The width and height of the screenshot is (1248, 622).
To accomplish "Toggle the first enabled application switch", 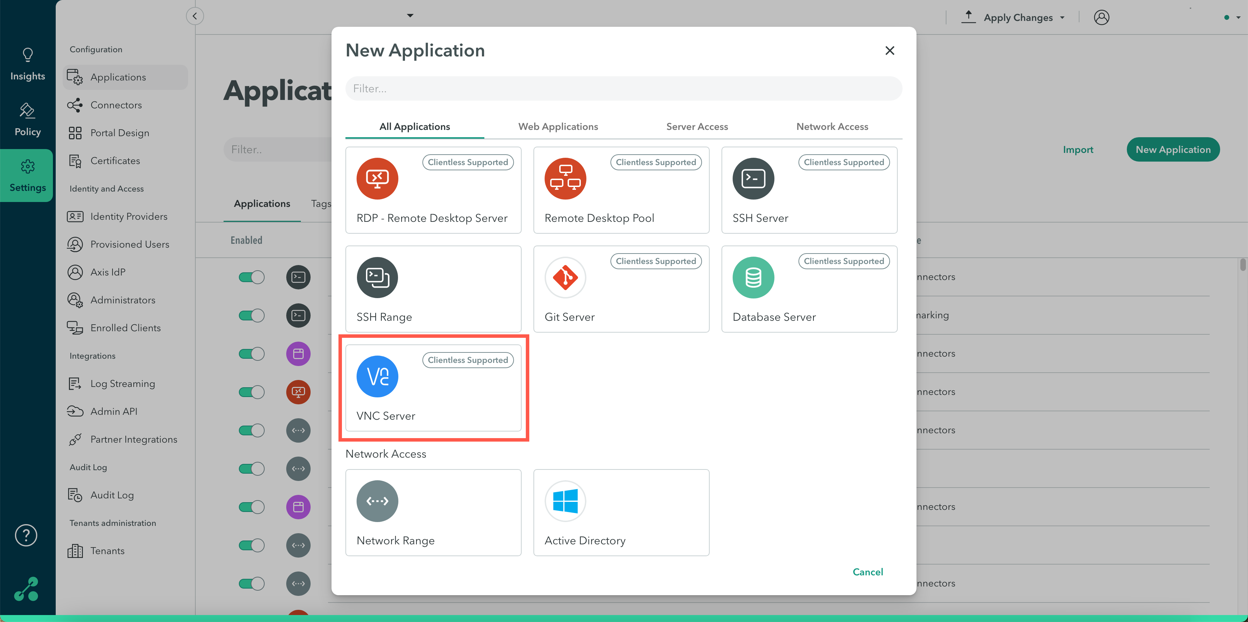I will point(251,277).
